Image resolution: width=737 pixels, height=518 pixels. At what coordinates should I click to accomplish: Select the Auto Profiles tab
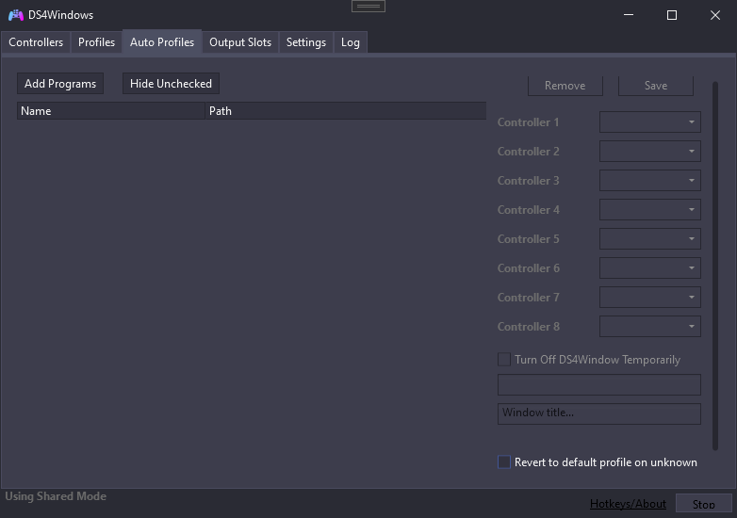[162, 42]
